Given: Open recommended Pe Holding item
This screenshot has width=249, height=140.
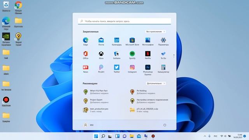Looking at the screenshot, I should click(x=142, y=92).
